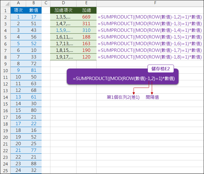Select value cell B16 showing 80

[x=34, y=110]
